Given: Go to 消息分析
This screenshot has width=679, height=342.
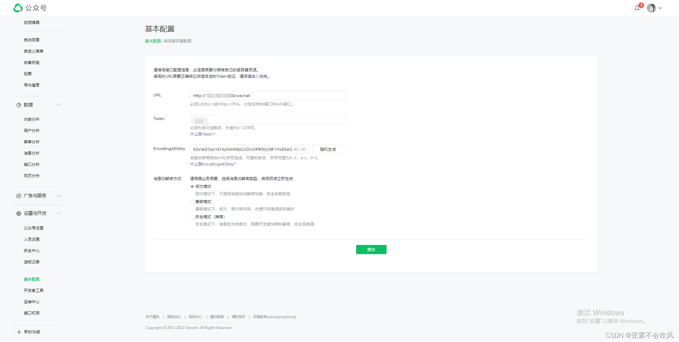Looking at the screenshot, I should [31, 153].
